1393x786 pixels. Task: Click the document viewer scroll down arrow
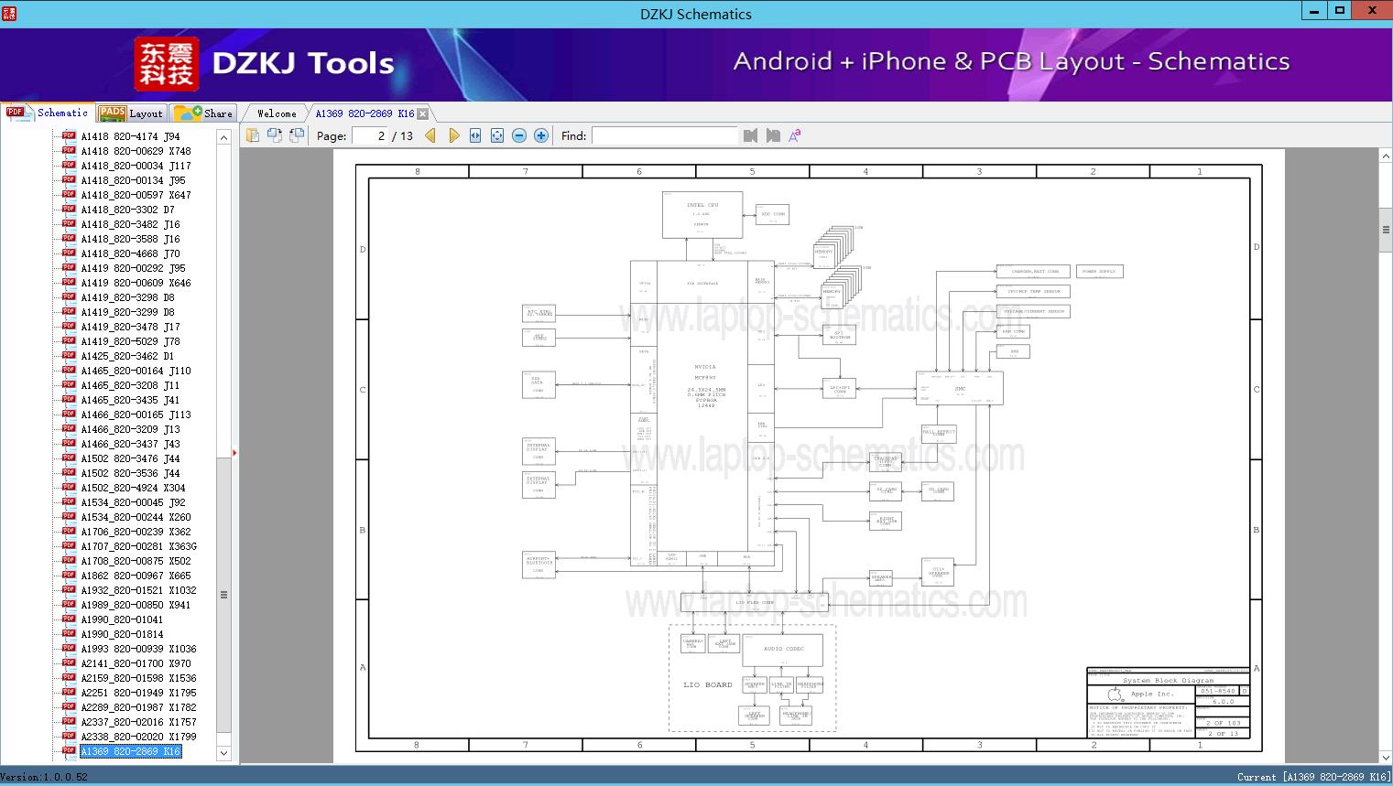coord(1385,757)
